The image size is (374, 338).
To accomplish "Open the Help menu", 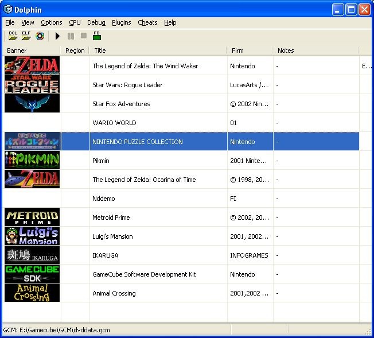I will (170, 22).
